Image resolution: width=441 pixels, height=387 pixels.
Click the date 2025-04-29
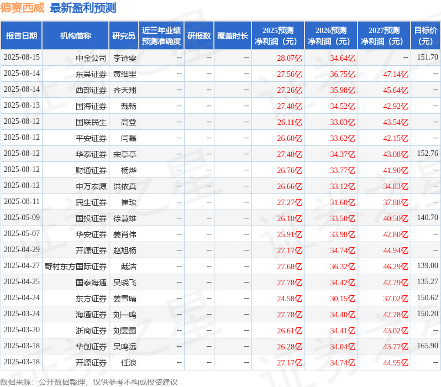(x=22, y=250)
